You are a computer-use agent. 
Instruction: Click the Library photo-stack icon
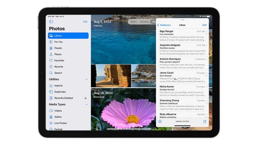(51, 36)
